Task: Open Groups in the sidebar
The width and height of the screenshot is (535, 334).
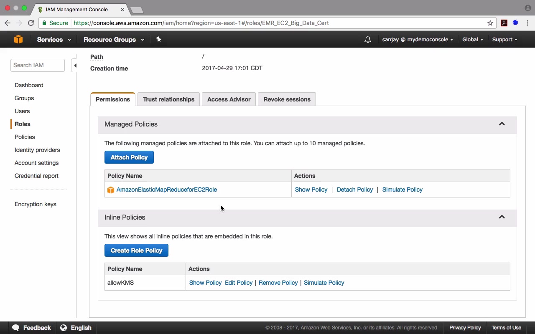Action: pyautogui.click(x=24, y=98)
